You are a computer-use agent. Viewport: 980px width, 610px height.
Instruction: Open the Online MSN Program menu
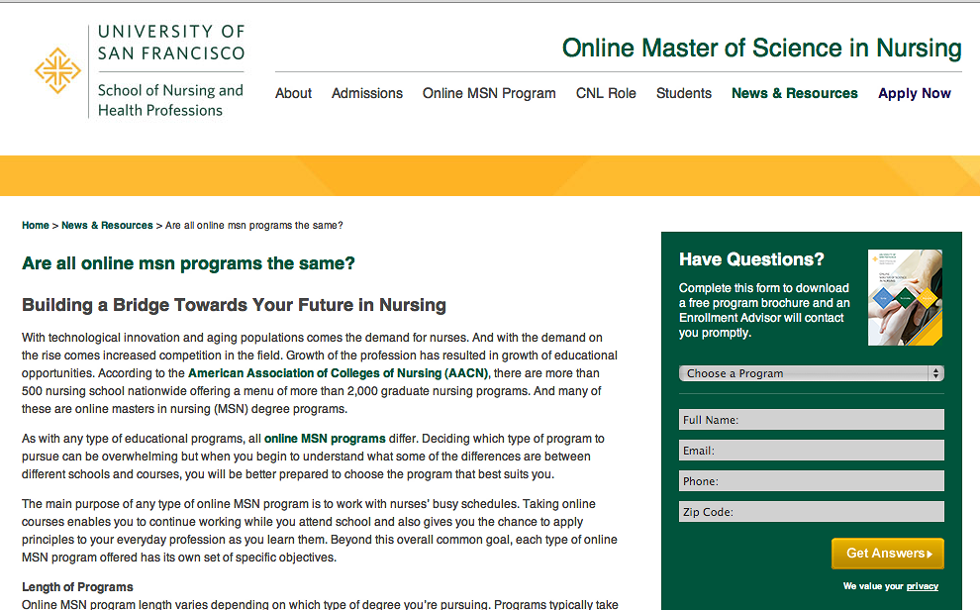[x=489, y=93]
